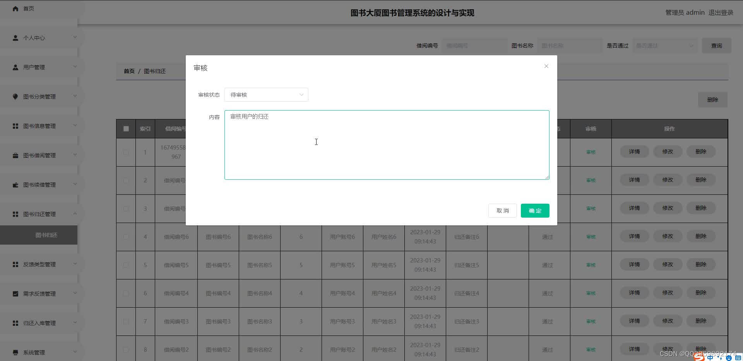The height and width of the screenshot is (361, 743).
Task: Click the 用户姓名6 cell
Action: (384, 237)
